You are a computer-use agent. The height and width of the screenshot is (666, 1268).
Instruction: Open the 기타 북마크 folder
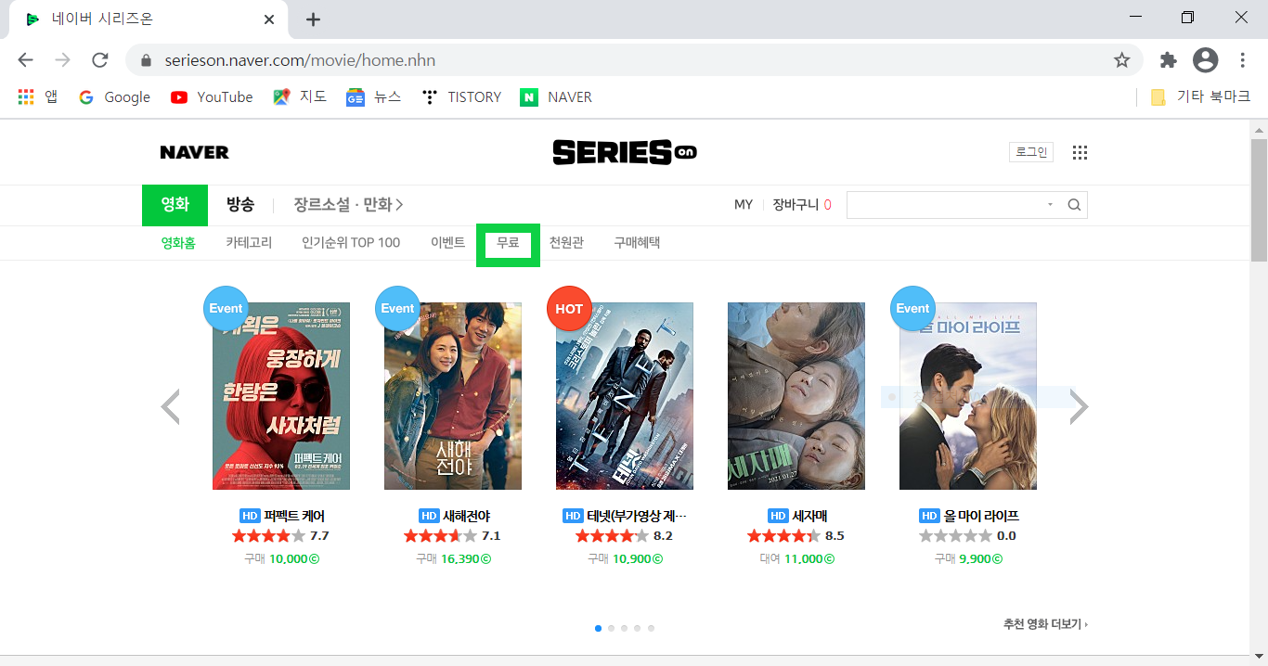pyautogui.click(x=1200, y=96)
